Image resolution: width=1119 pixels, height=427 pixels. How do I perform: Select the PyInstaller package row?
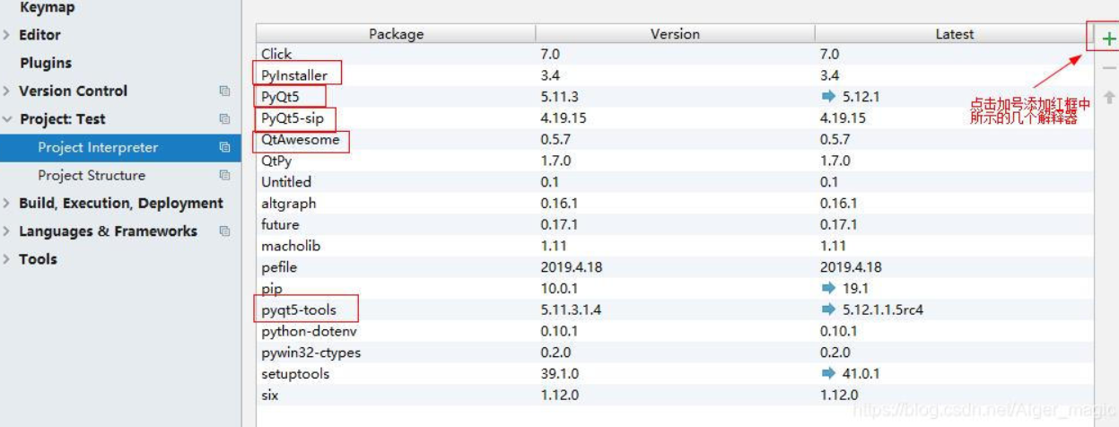[675, 75]
